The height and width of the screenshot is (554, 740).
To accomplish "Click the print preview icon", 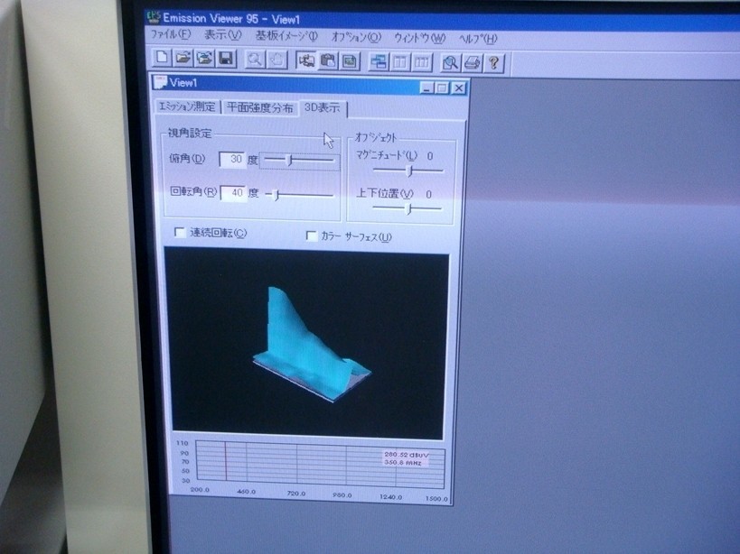I will click(450, 62).
